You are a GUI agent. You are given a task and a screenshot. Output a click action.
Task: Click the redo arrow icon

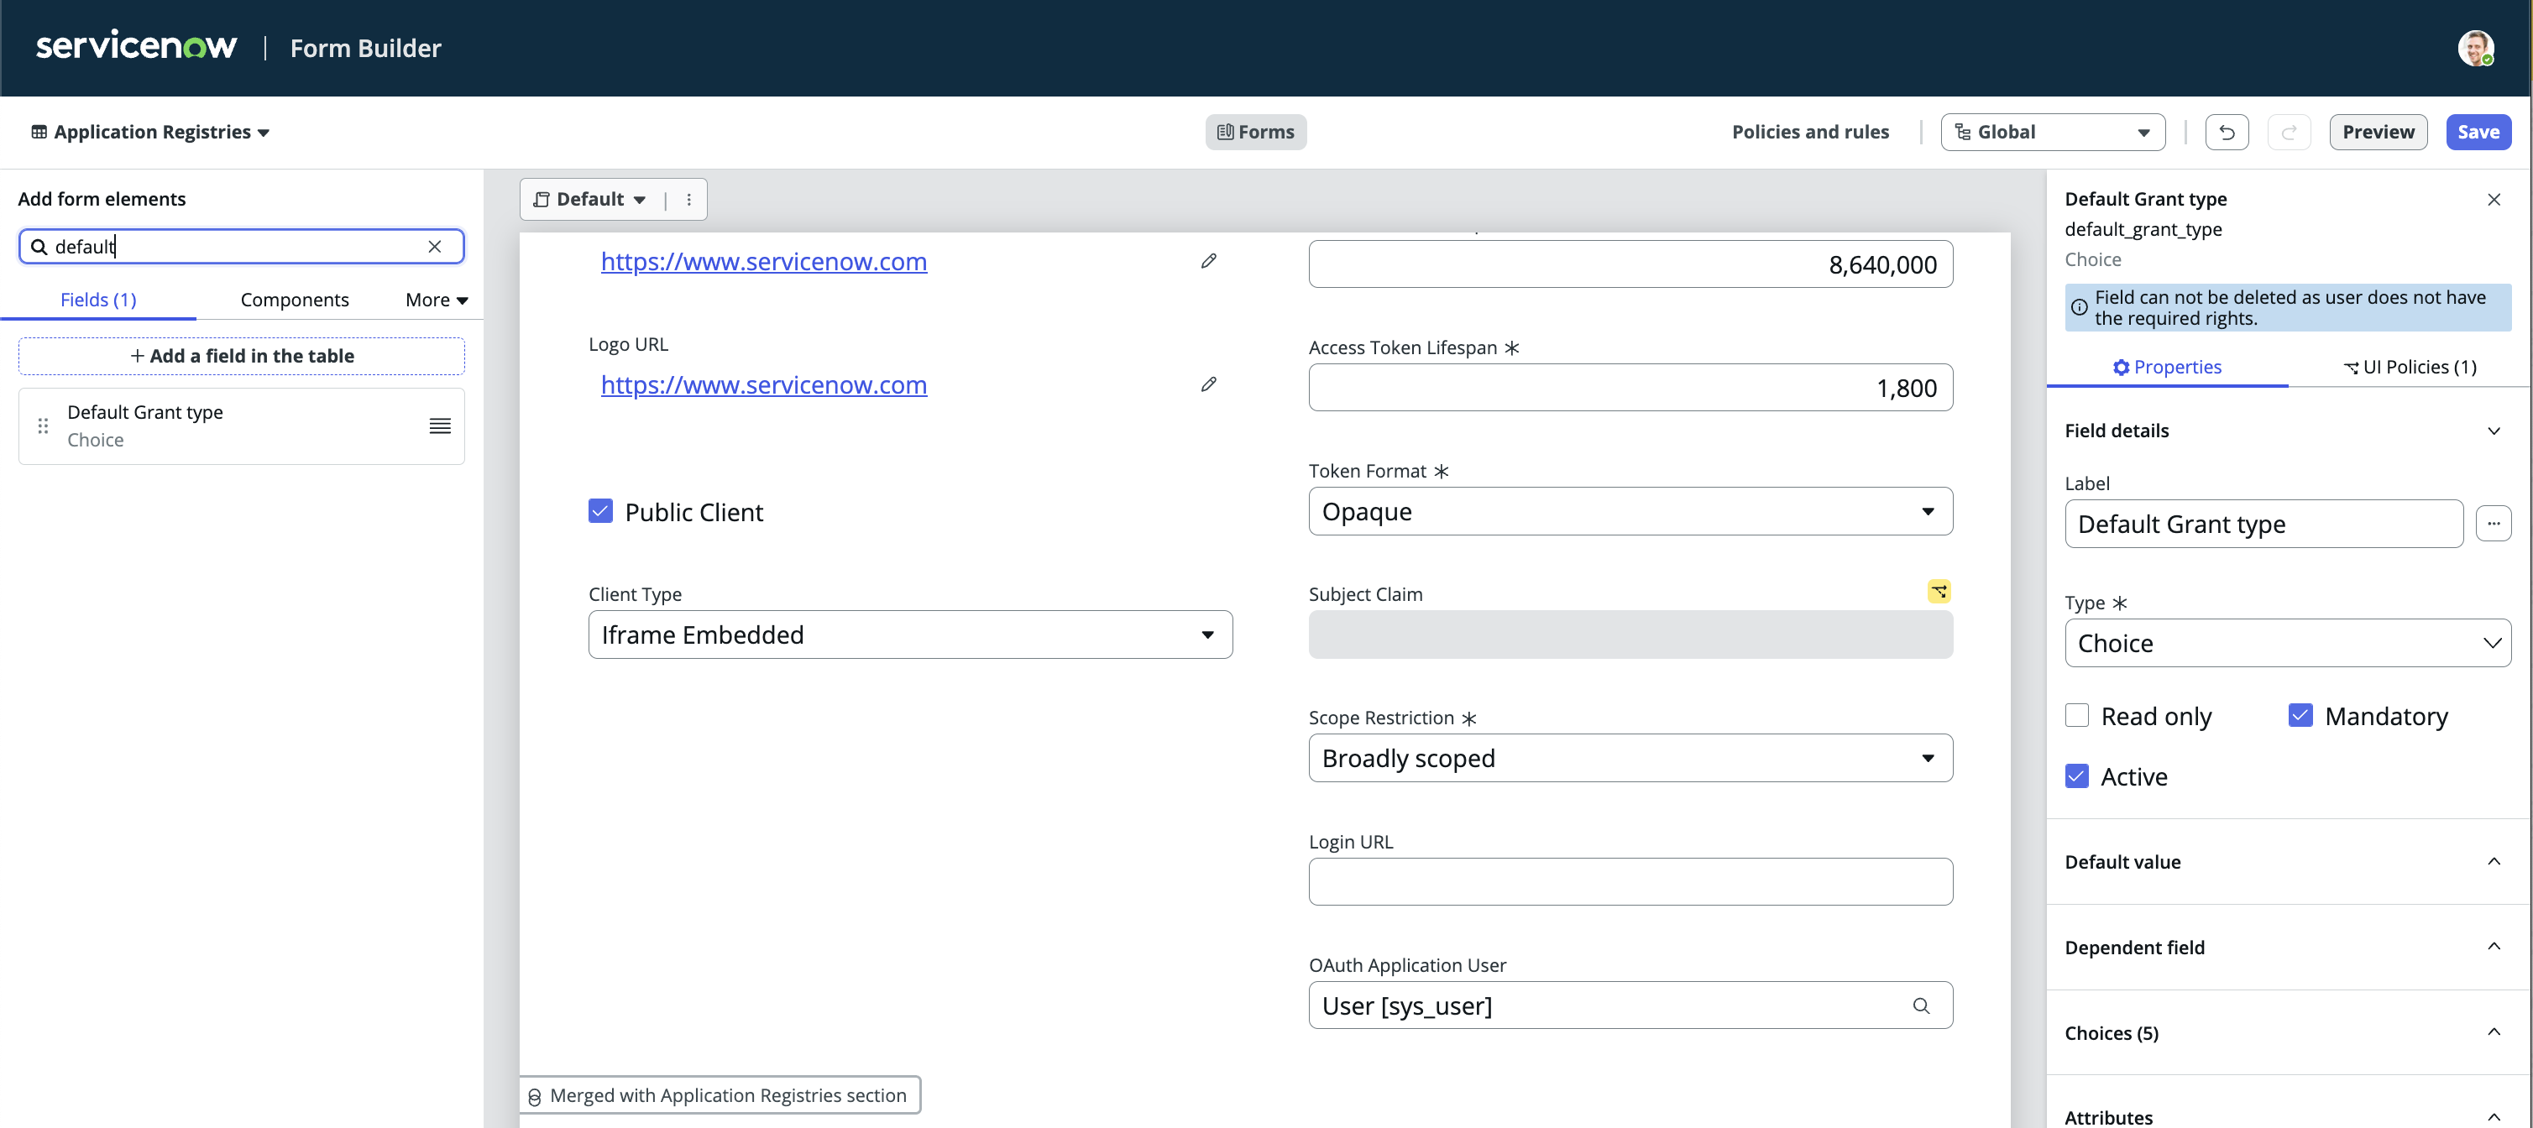pyautogui.click(x=2290, y=132)
